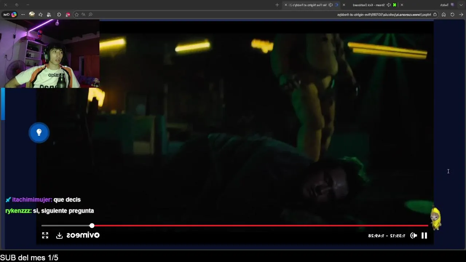Open the browser Extensions puzzle icon
466x262 pixels.
59,15
